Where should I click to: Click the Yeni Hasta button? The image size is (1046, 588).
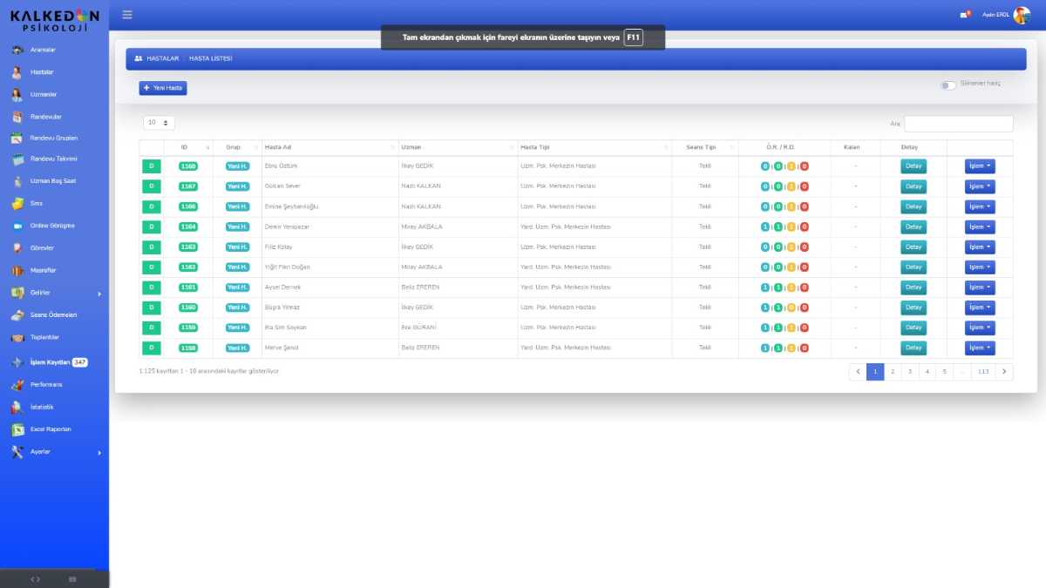(x=163, y=88)
